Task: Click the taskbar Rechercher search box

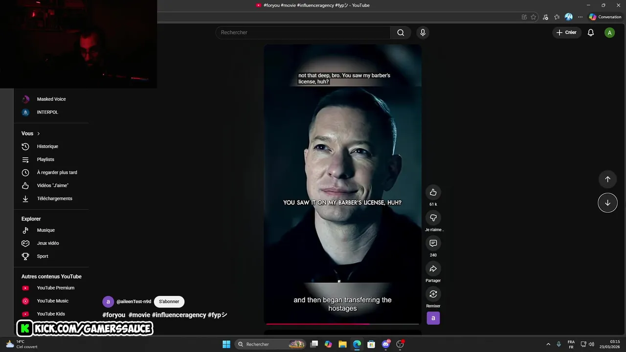Action: click(x=270, y=344)
